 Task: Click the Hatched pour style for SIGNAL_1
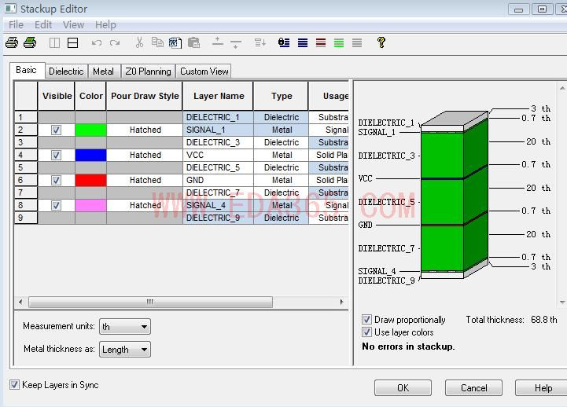[x=145, y=130]
